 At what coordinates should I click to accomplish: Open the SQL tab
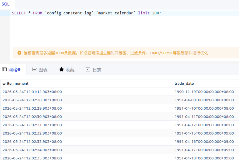click(x=6, y=4)
